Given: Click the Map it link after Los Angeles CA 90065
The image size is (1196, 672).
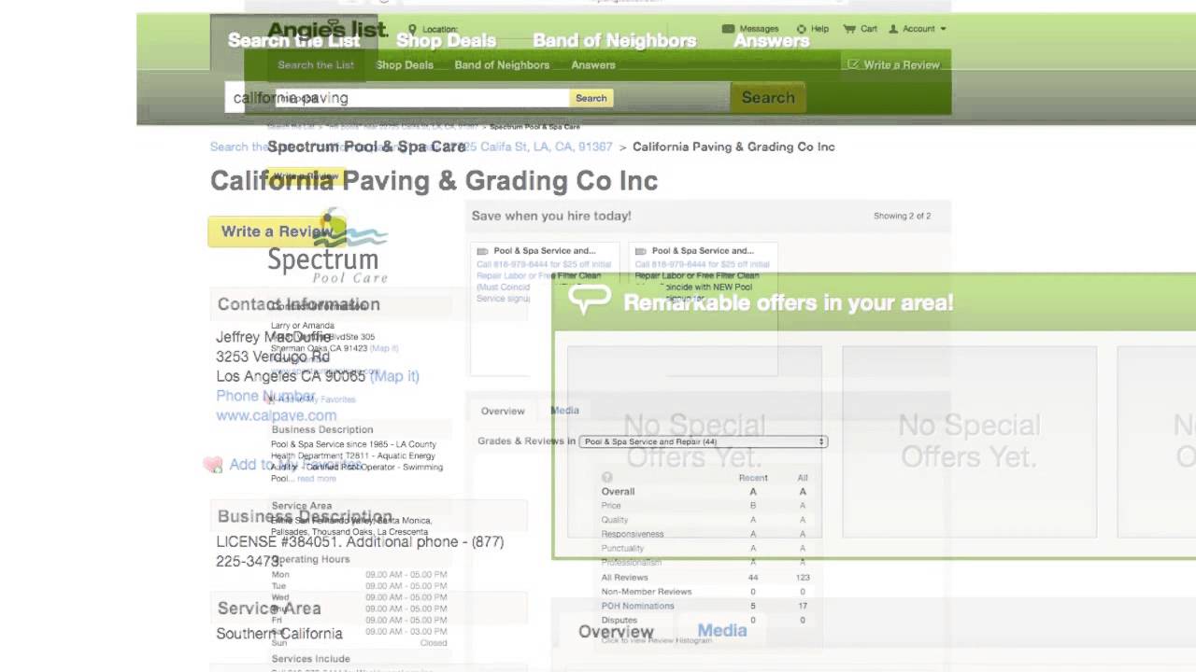Looking at the screenshot, I should pyautogui.click(x=394, y=376).
